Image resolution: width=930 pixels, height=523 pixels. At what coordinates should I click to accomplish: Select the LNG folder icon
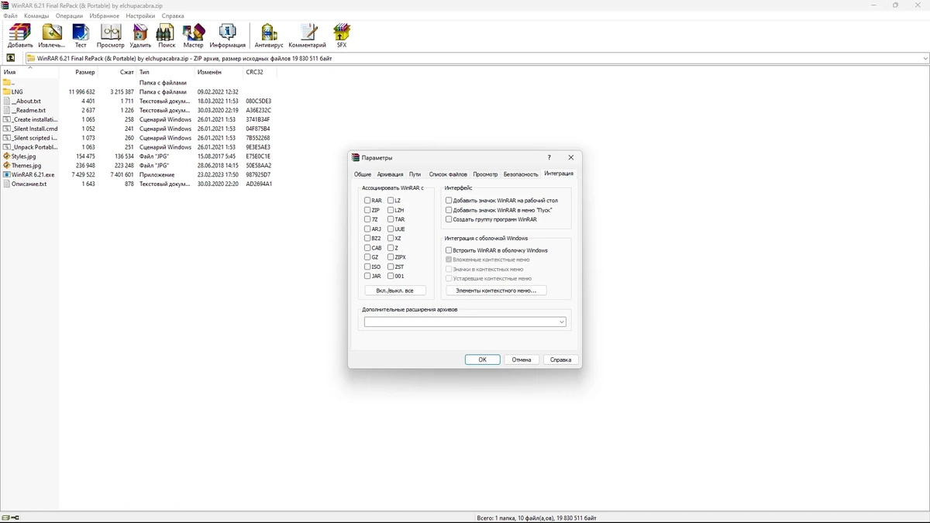[x=7, y=91]
